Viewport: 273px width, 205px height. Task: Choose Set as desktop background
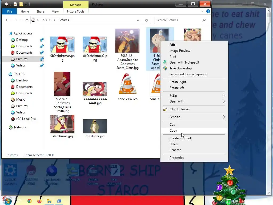tap(194, 74)
